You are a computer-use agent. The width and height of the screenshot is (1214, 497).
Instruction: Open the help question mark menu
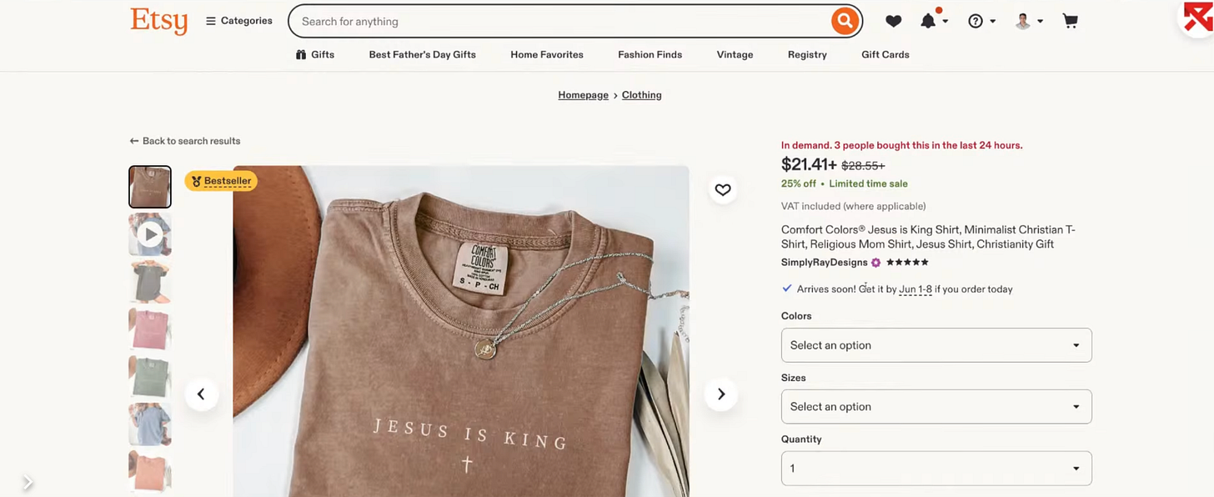point(981,22)
